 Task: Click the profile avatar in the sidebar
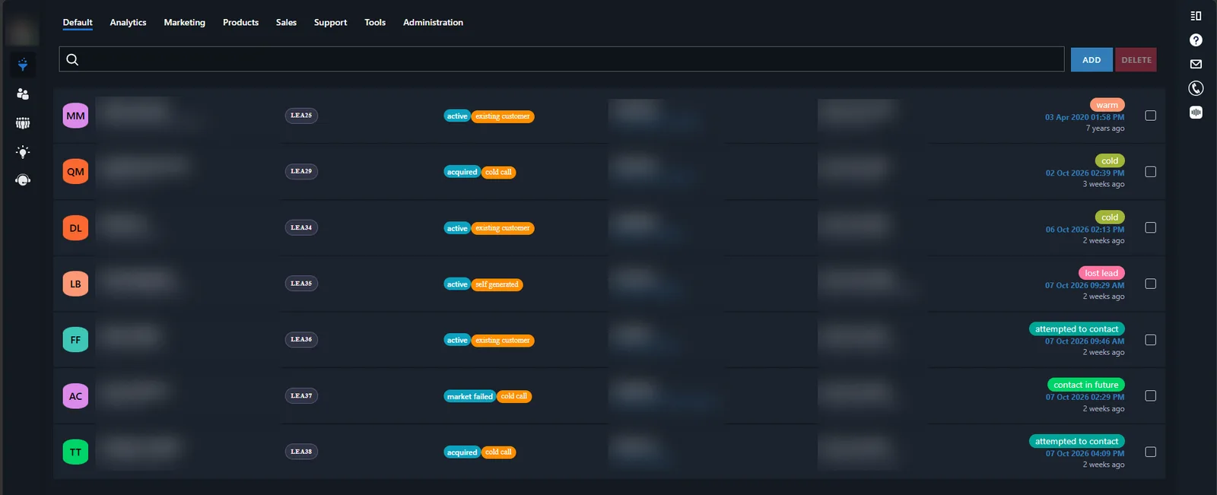(x=22, y=32)
